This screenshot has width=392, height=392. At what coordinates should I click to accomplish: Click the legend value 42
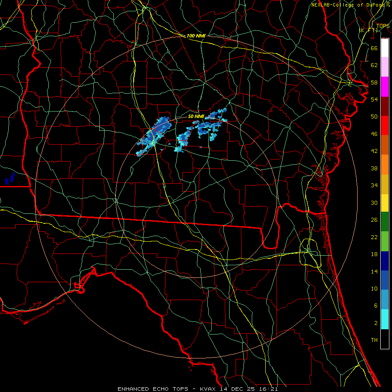[x=374, y=151]
